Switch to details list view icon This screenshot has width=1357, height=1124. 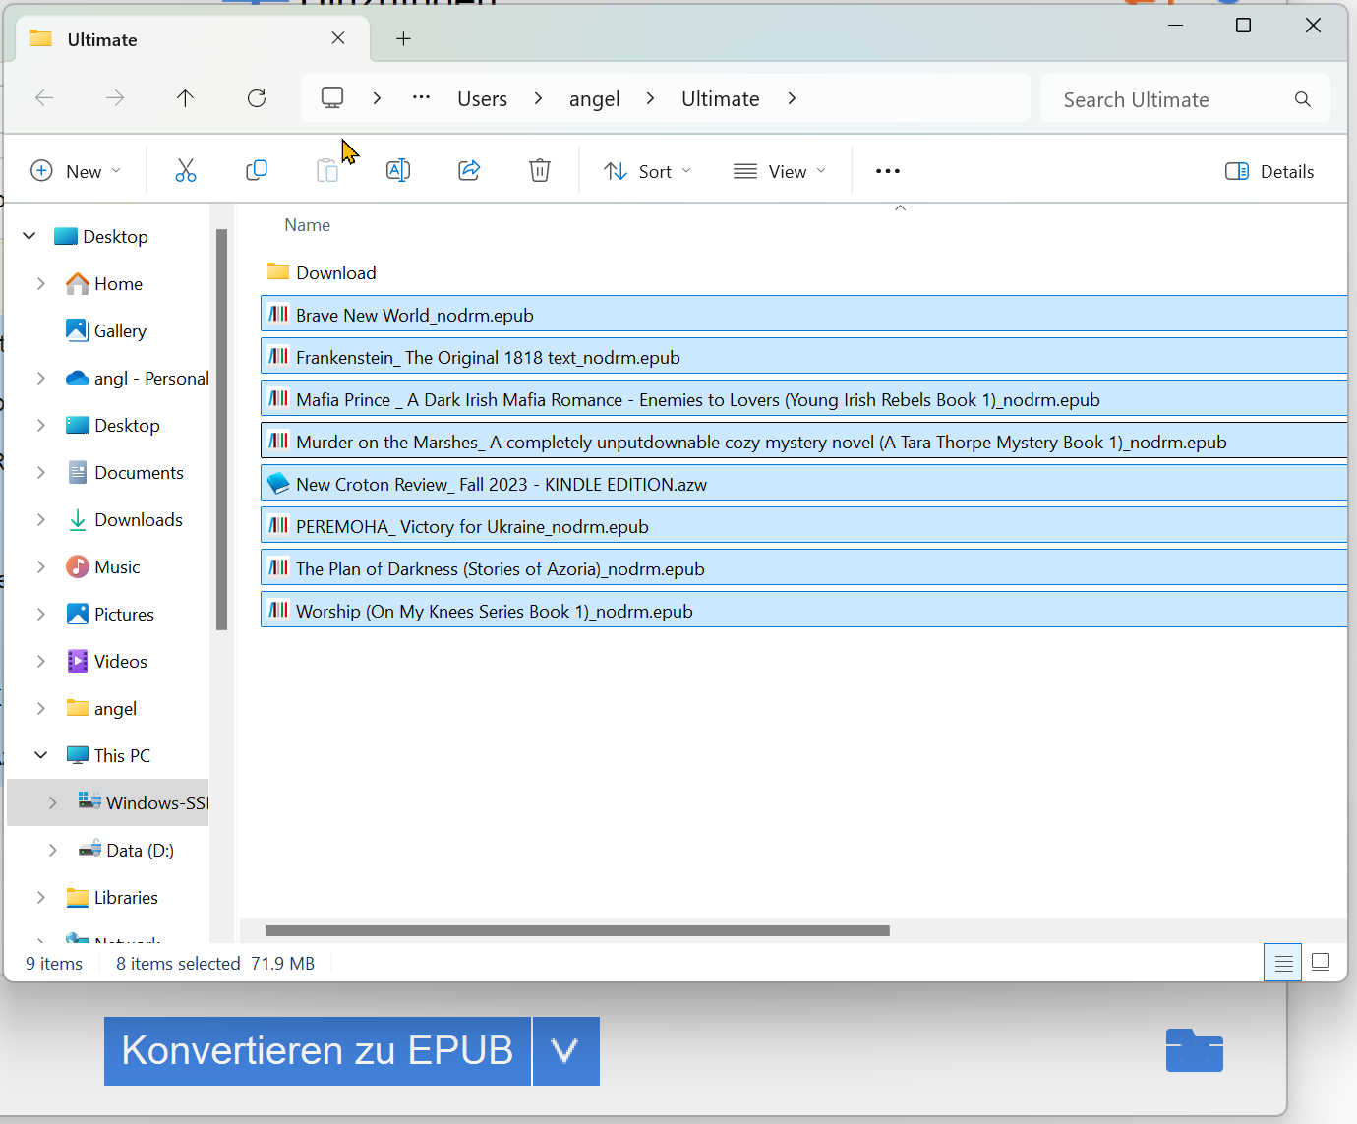tap(1283, 963)
